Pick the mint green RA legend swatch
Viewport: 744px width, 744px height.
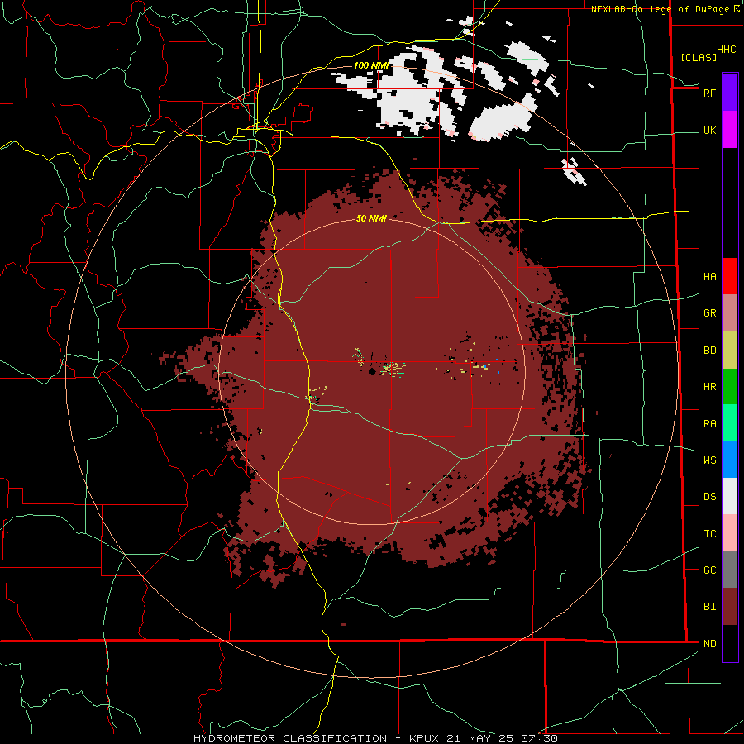[x=730, y=423]
